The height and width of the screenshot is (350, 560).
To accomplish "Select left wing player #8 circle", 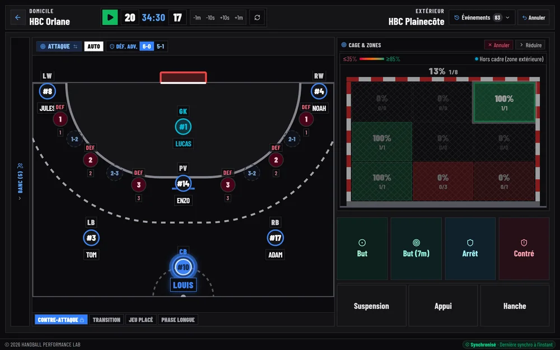I will (48, 91).
